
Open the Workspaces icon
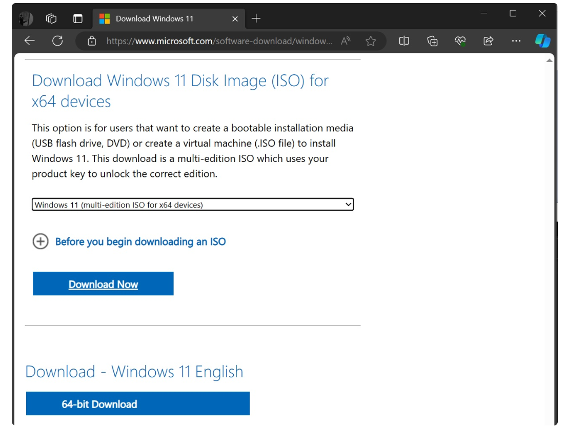(x=51, y=18)
